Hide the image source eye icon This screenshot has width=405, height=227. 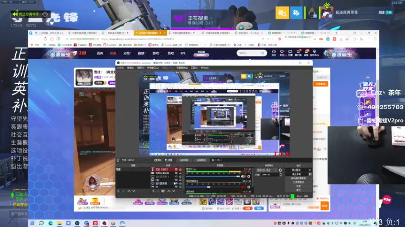176,180
